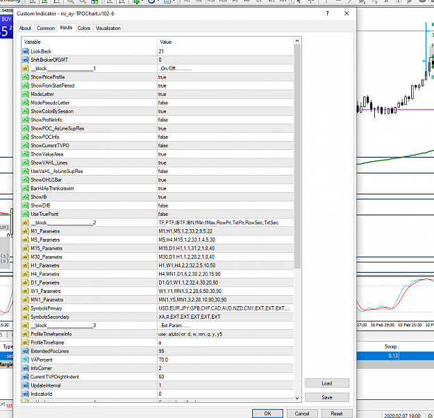434x418 pixels.
Task: Click the boolean icon beside ShowVAHL_Lines
Action: [x=26, y=162]
